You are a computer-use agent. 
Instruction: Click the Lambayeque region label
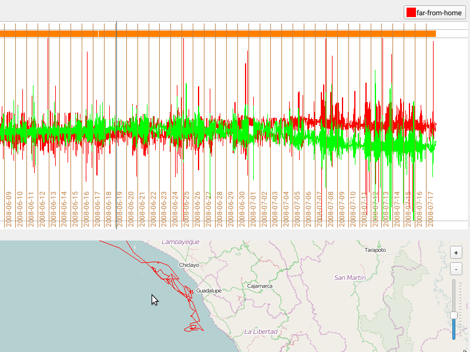(x=180, y=242)
